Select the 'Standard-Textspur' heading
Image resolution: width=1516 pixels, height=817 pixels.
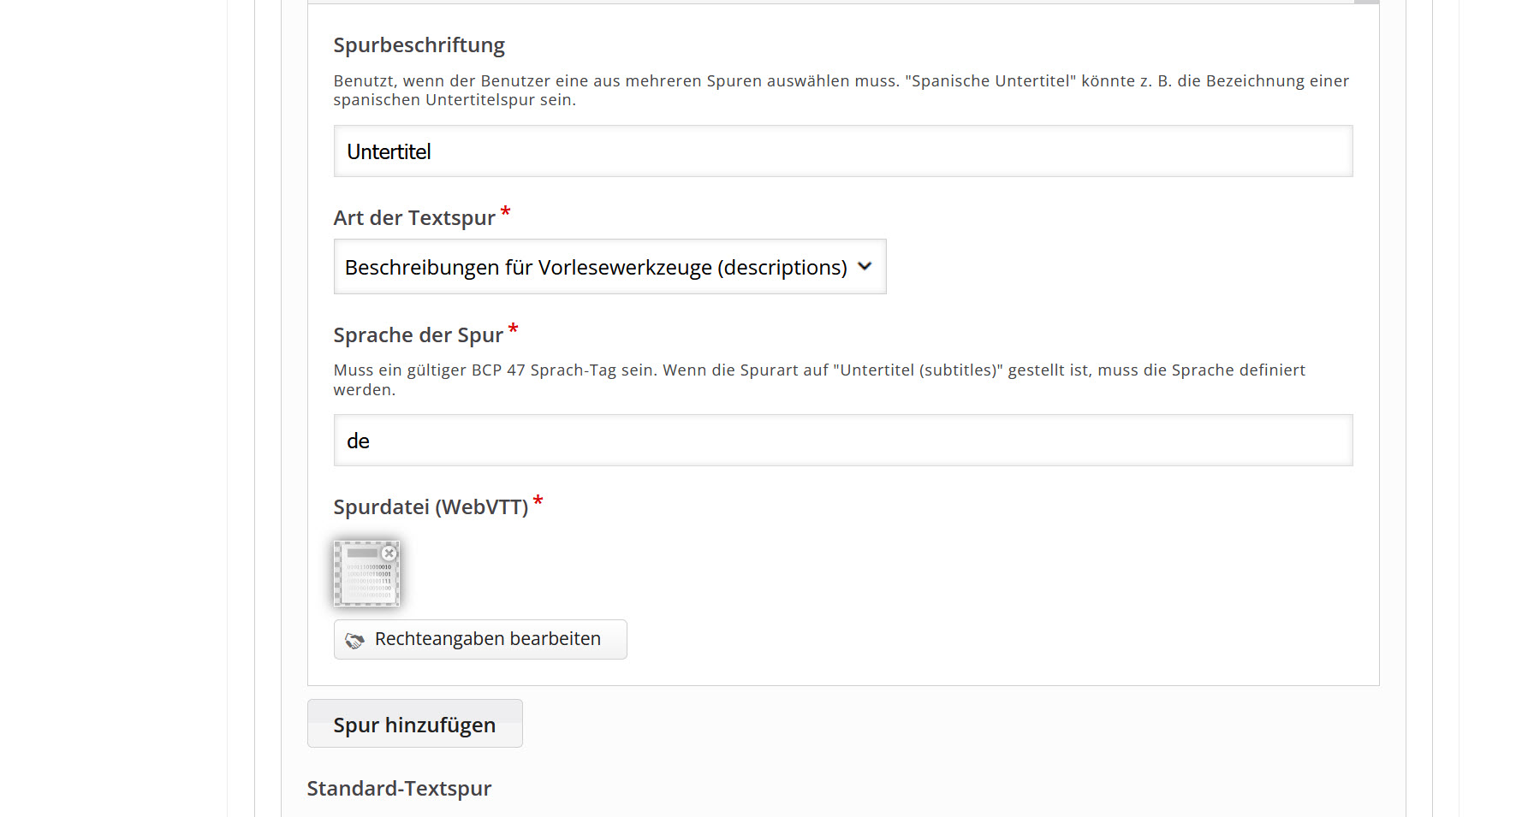[399, 789]
